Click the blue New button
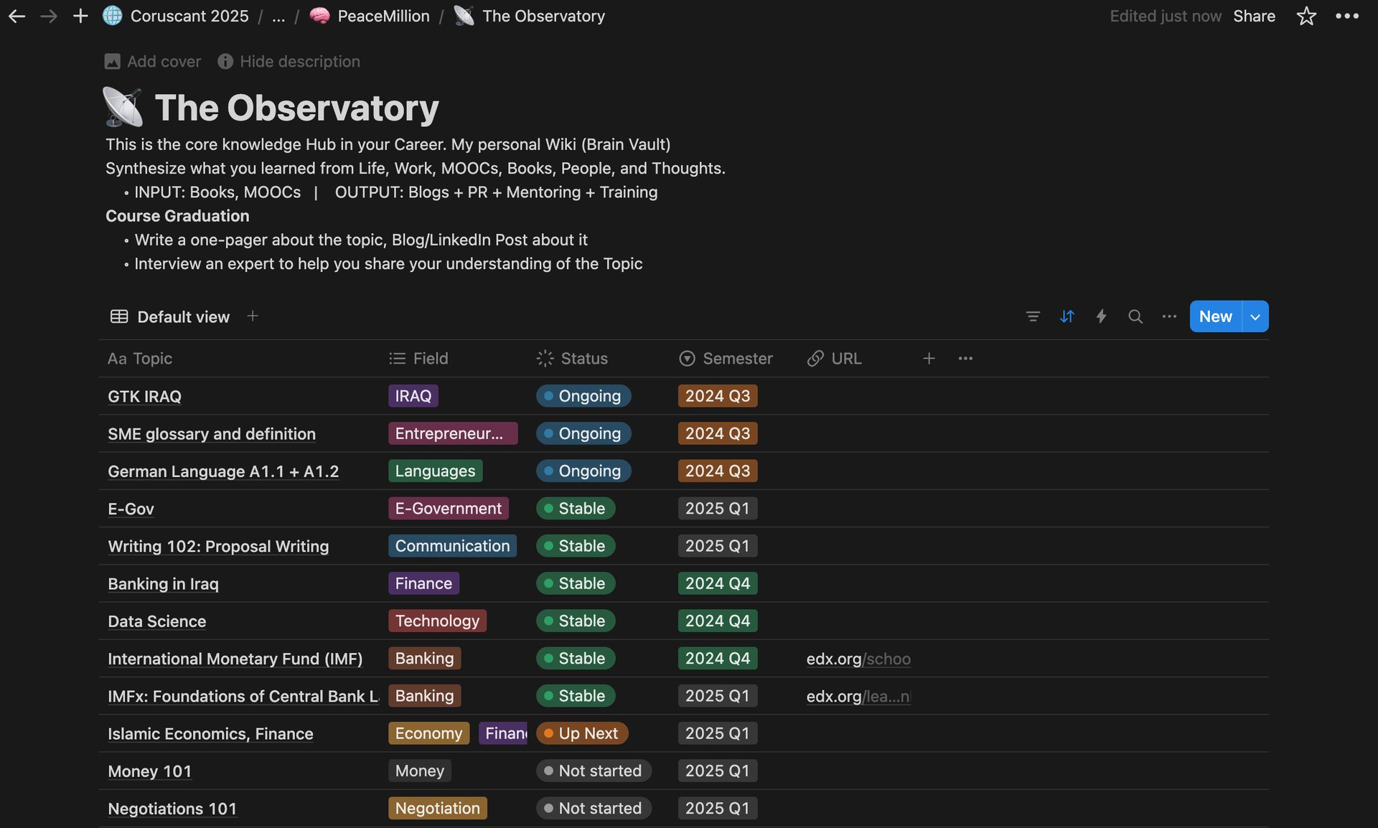 tap(1215, 316)
